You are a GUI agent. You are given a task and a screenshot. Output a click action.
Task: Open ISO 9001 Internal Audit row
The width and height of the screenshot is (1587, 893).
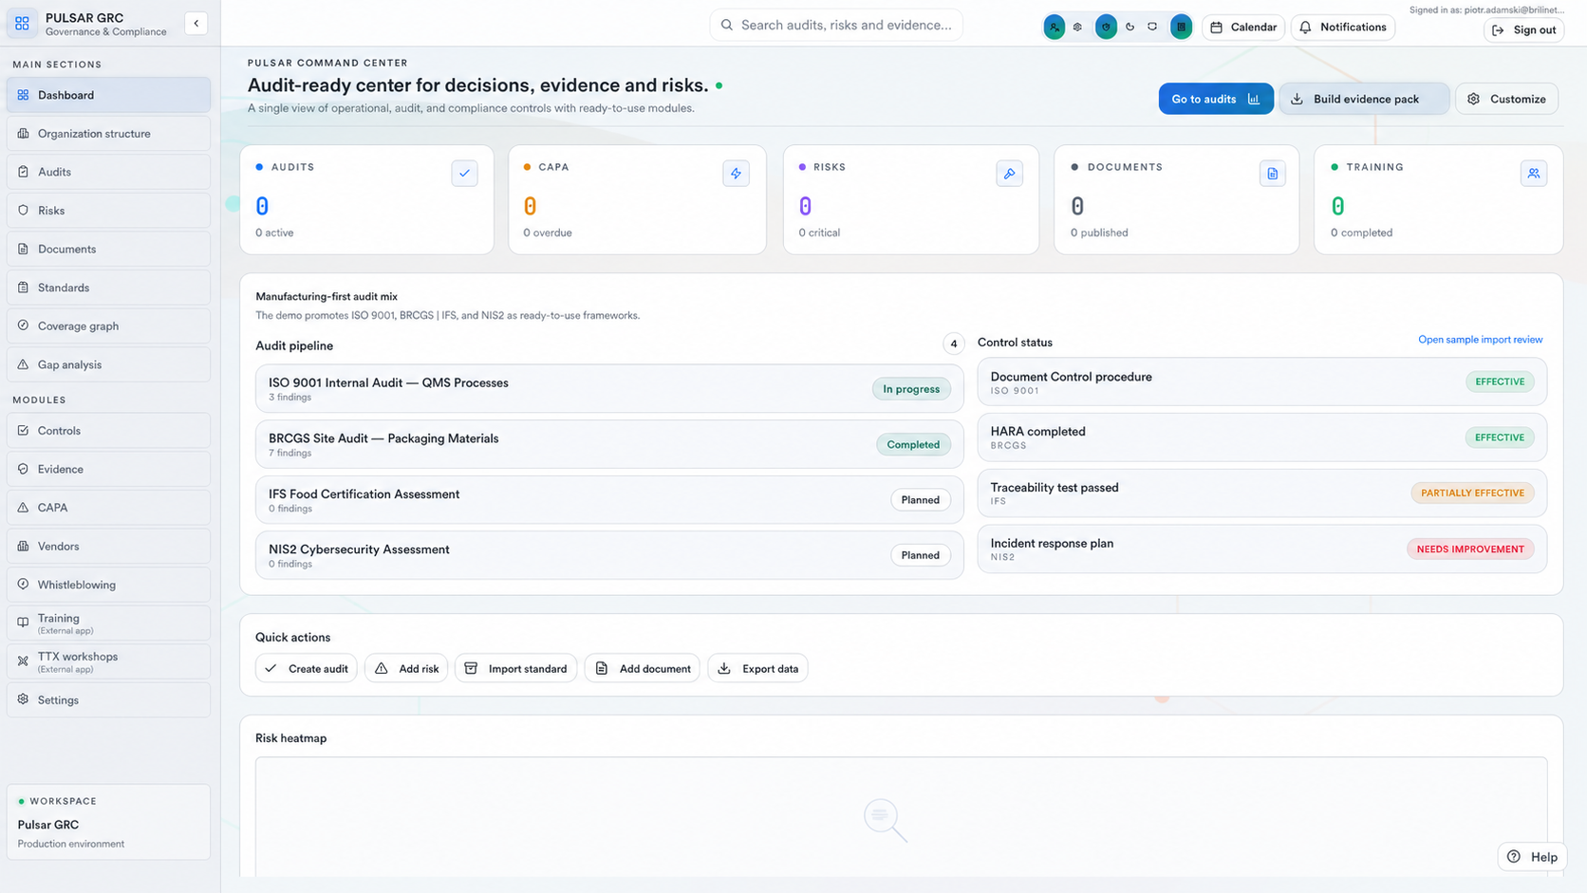click(x=609, y=389)
